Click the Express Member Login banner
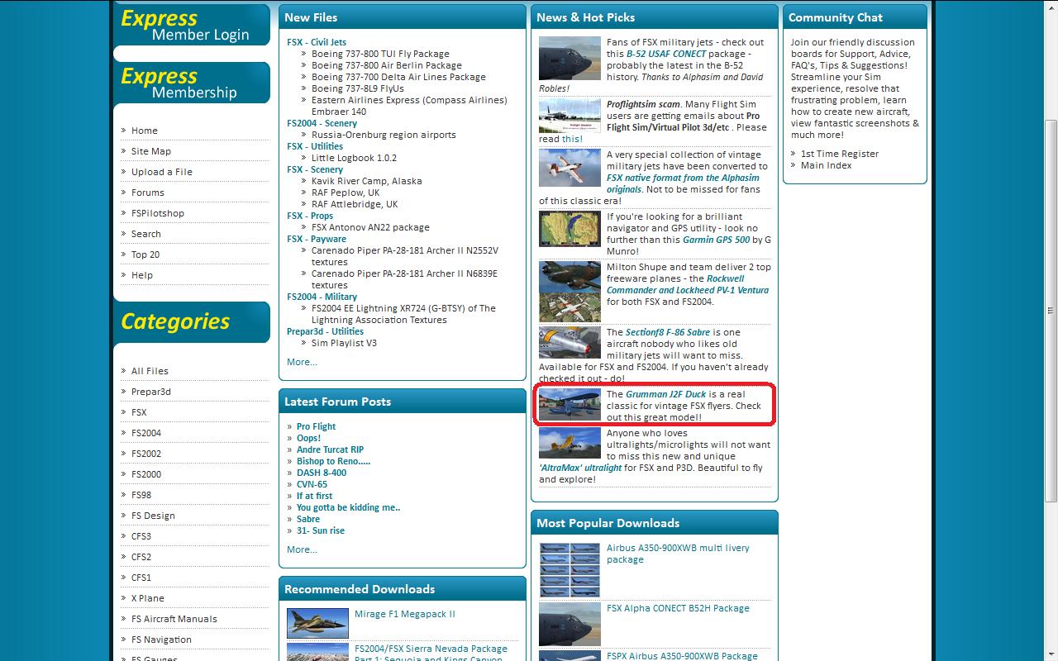The width and height of the screenshot is (1058, 661). (192, 25)
